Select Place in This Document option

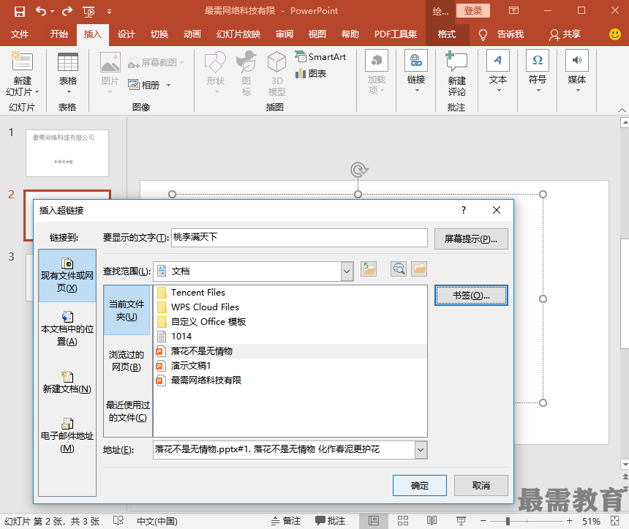[67, 329]
